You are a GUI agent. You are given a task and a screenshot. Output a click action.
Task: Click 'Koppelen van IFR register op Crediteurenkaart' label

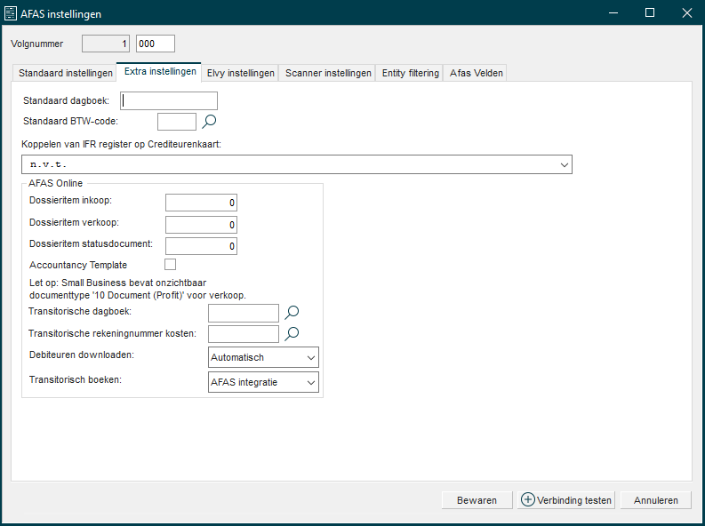point(122,144)
